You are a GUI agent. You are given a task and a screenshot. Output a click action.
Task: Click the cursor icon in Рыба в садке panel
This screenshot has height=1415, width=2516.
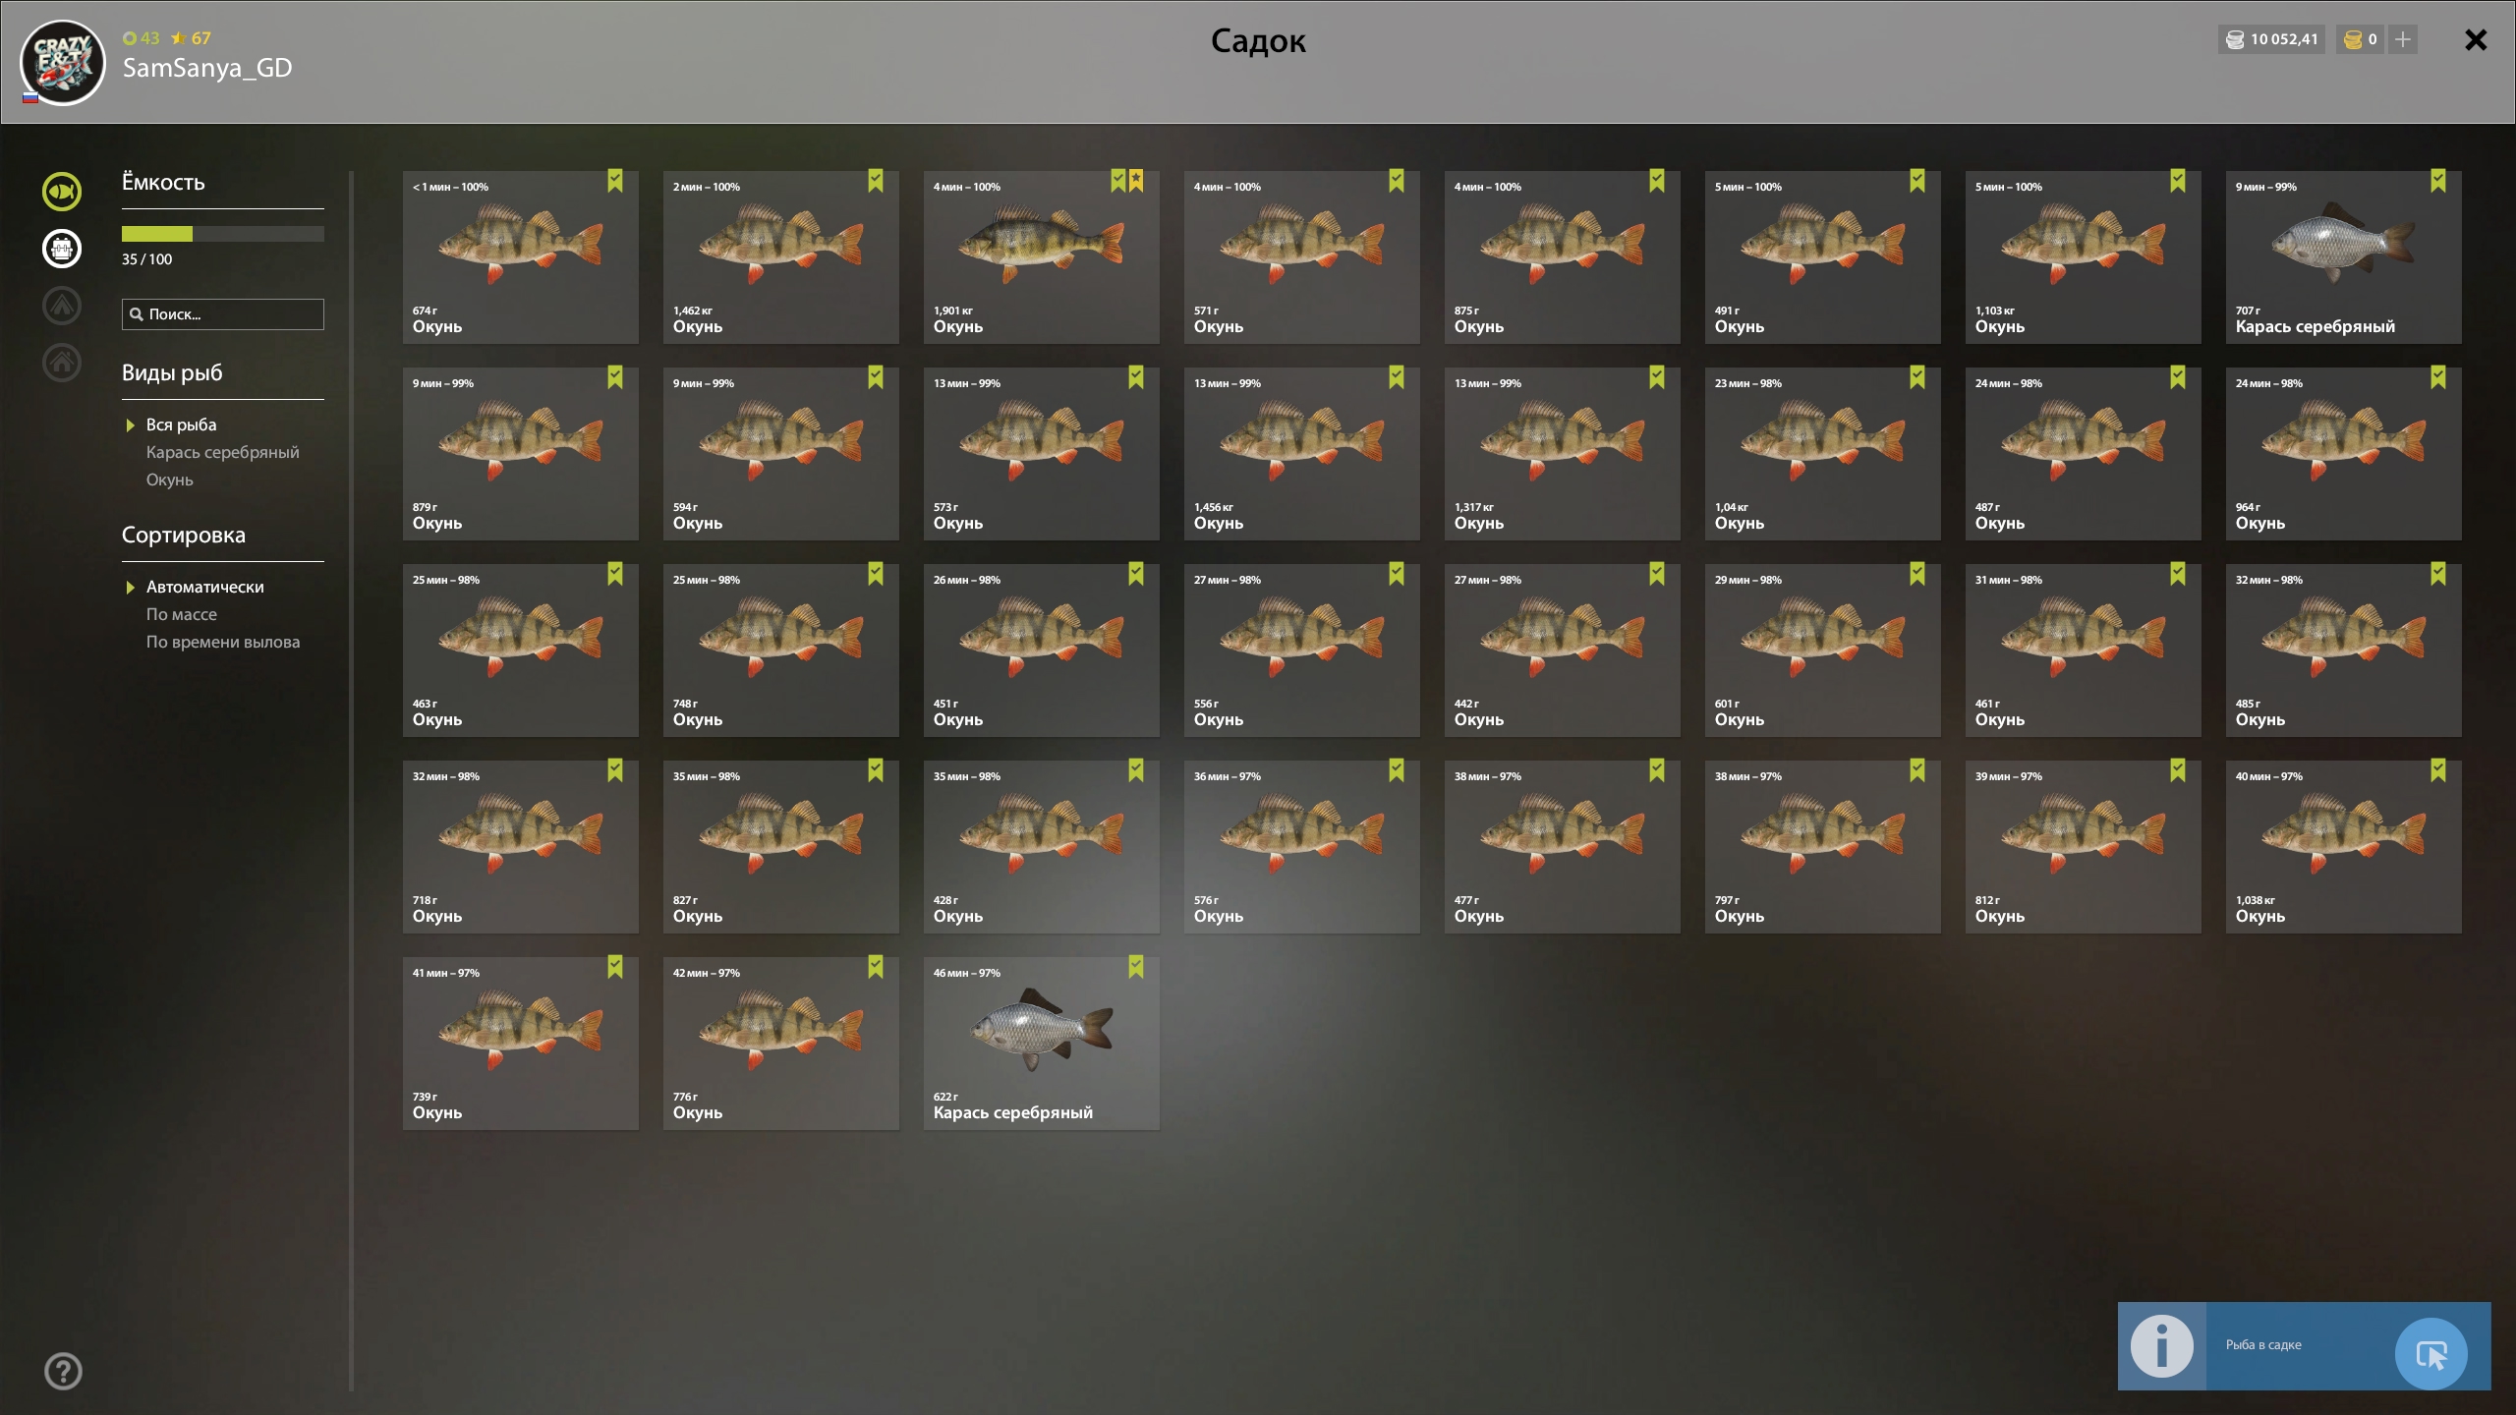click(2431, 1354)
